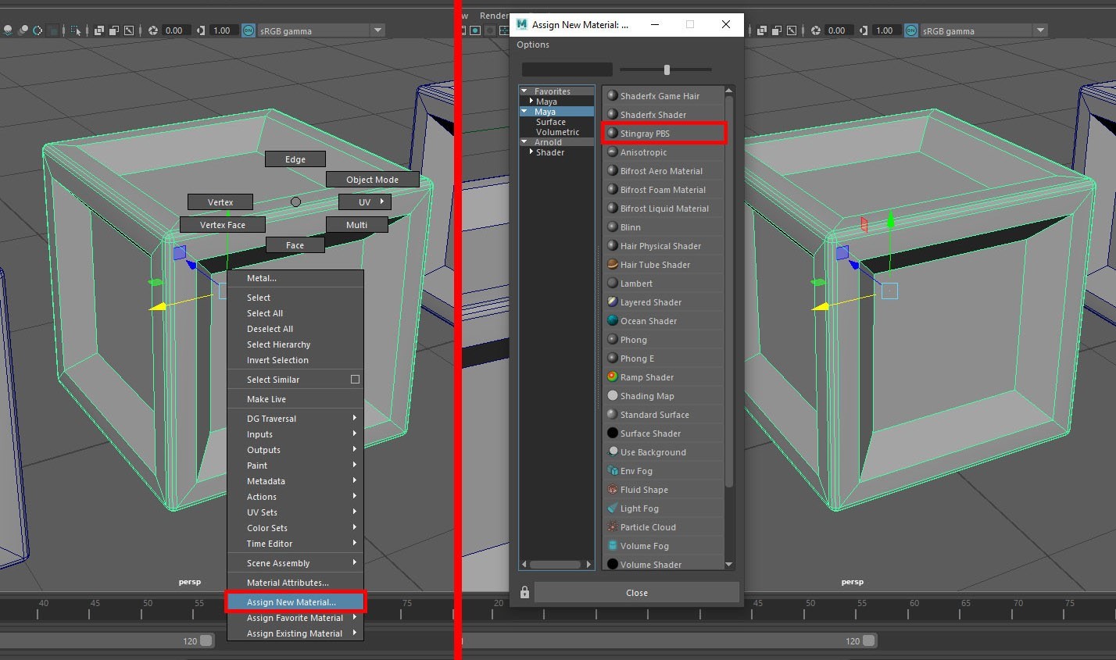Click Close button in material dialog
Image resolution: width=1116 pixels, height=660 pixels.
tap(637, 592)
